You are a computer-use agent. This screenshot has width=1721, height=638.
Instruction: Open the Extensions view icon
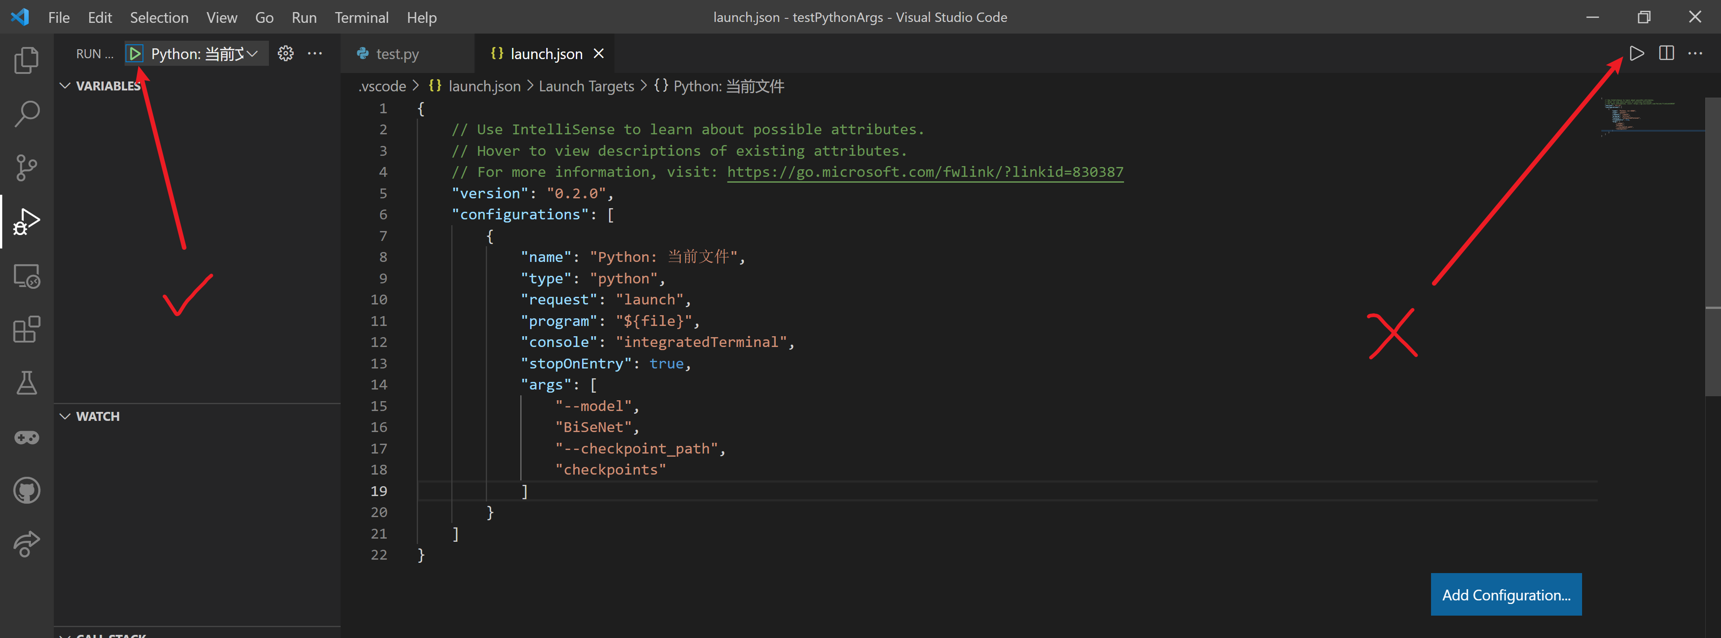point(27,329)
